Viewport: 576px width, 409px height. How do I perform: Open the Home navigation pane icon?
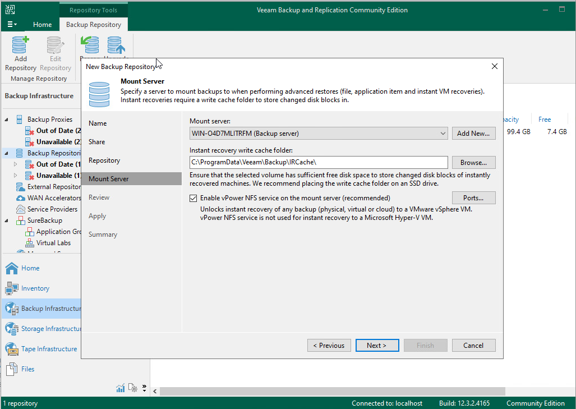click(12, 268)
